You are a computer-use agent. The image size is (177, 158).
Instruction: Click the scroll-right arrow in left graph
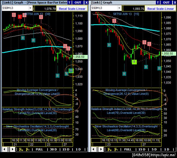point(12,149)
